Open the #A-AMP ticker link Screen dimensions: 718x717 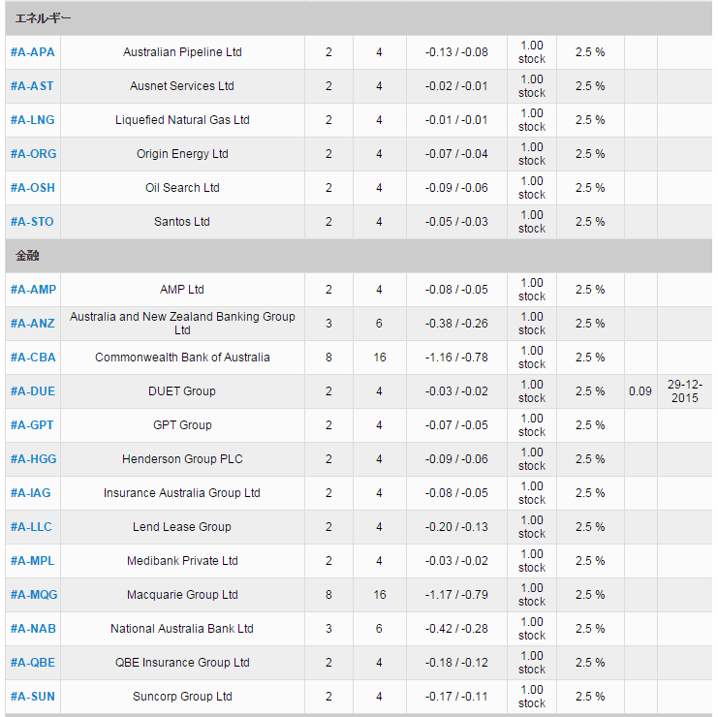[33, 290]
